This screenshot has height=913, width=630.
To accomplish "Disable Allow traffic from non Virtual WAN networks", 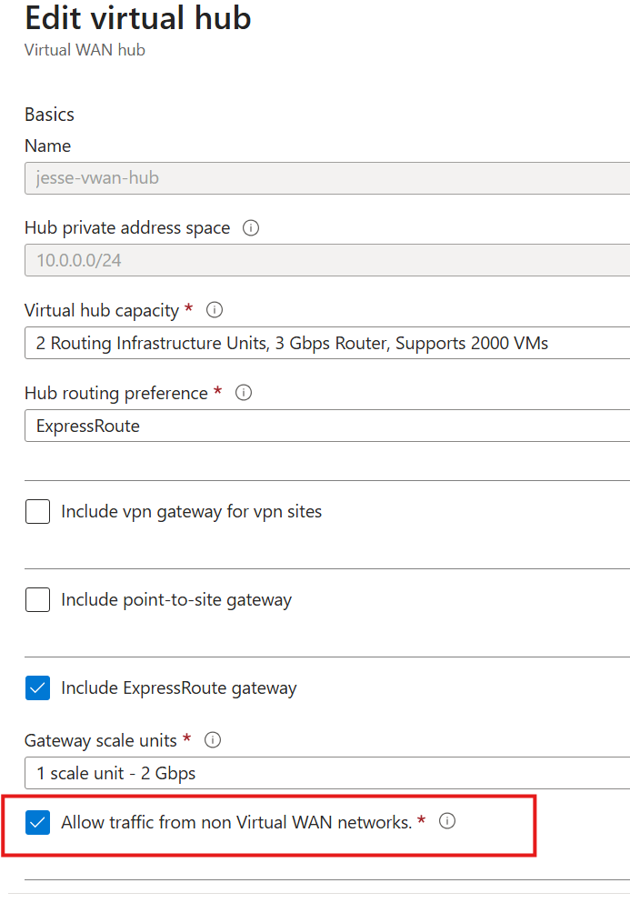I will coord(37,820).
